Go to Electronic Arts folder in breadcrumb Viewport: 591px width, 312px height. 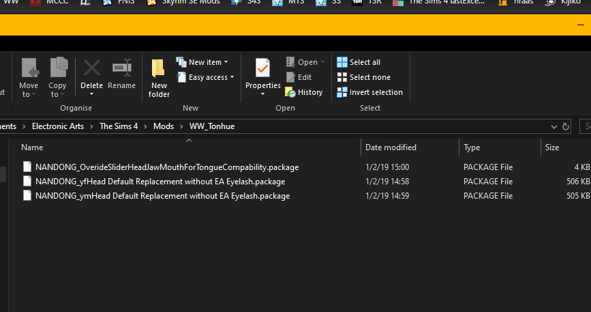tap(58, 126)
